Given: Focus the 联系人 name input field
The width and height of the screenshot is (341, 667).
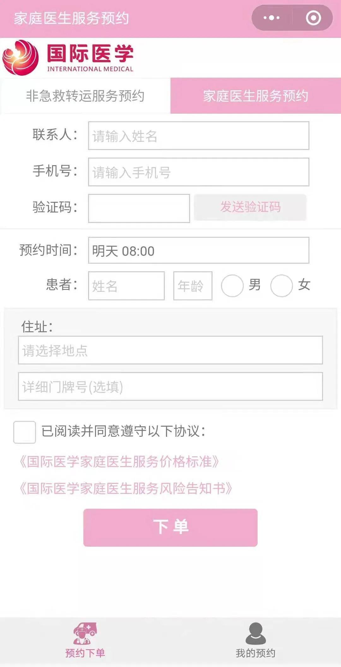Looking at the screenshot, I should click(198, 136).
